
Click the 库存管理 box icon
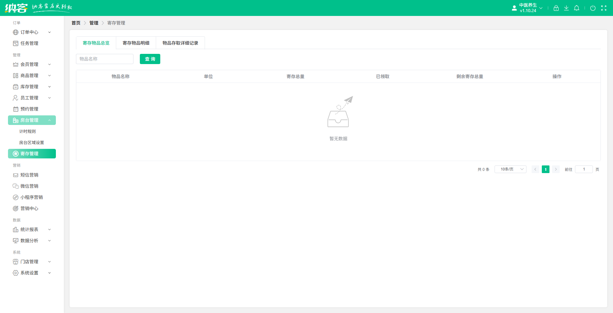click(x=16, y=87)
